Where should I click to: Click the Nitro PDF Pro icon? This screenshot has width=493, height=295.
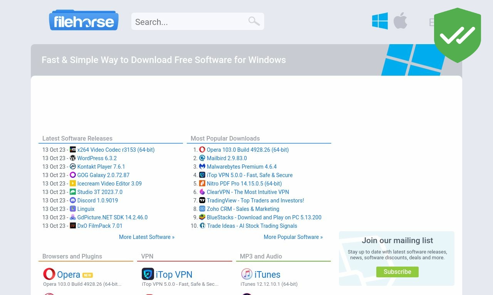click(202, 183)
